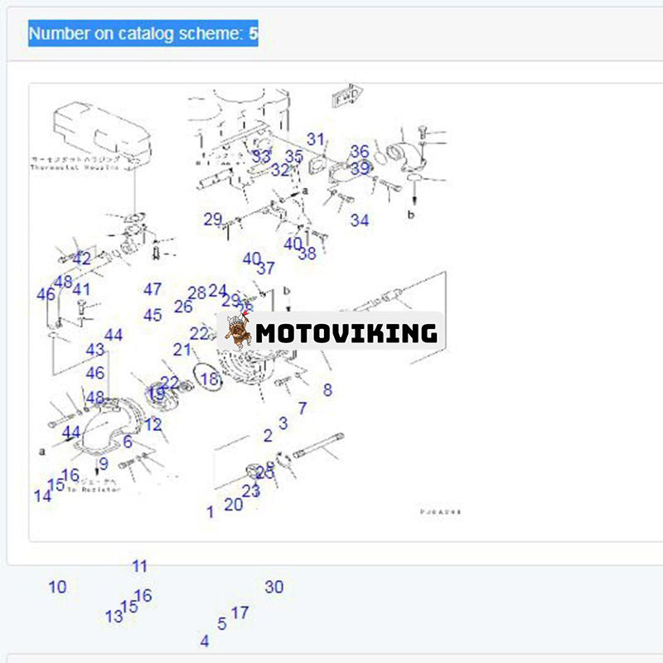Select part number 21 label

pyautogui.click(x=182, y=350)
